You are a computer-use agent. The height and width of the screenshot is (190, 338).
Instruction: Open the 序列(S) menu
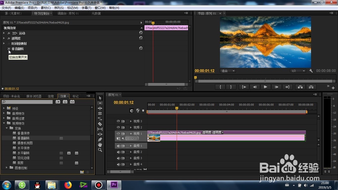tap(59, 8)
